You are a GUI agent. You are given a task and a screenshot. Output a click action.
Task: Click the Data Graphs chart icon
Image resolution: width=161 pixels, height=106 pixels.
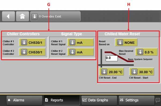tap(85, 100)
